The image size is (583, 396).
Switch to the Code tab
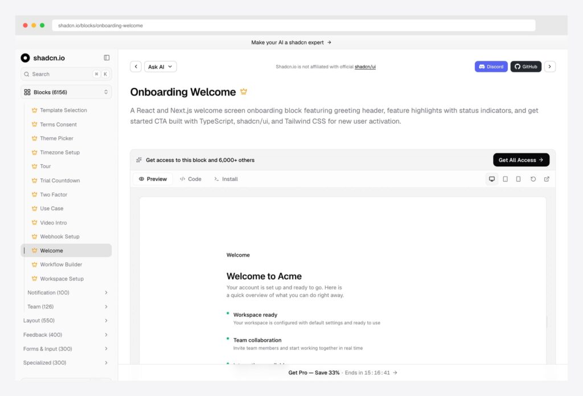(191, 179)
